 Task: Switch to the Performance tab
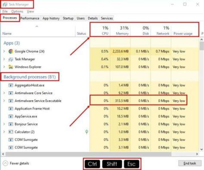30,18
